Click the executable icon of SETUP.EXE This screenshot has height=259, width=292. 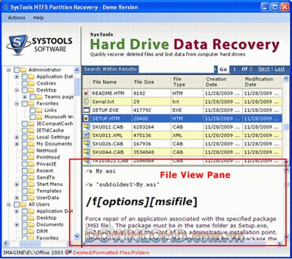click(86, 110)
